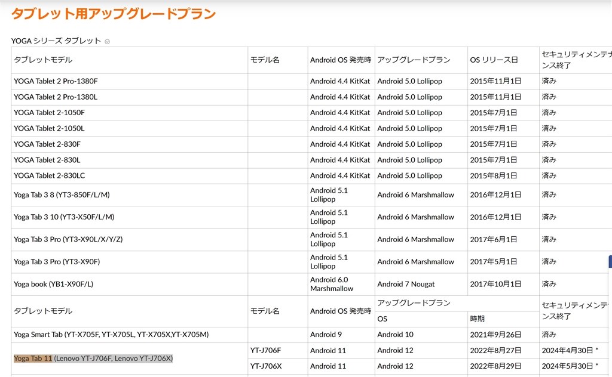Click the タブレット用アップグレードプラン heading
The height and width of the screenshot is (377, 612).
[x=114, y=14]
